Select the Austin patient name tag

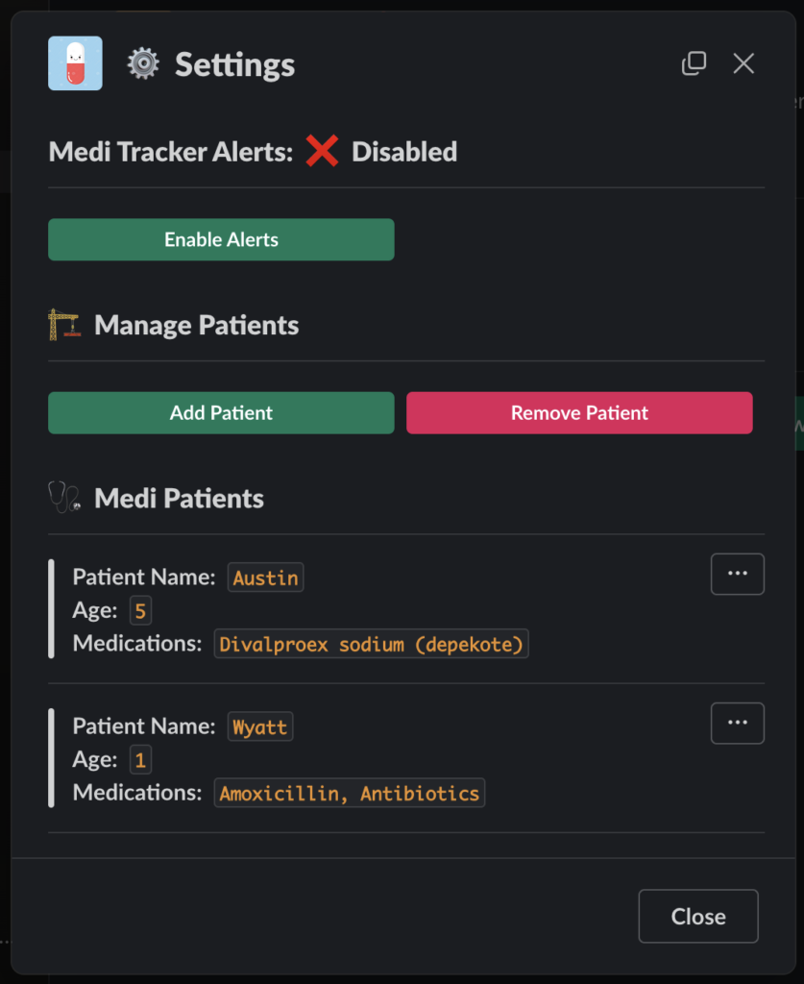click(266, 578)
